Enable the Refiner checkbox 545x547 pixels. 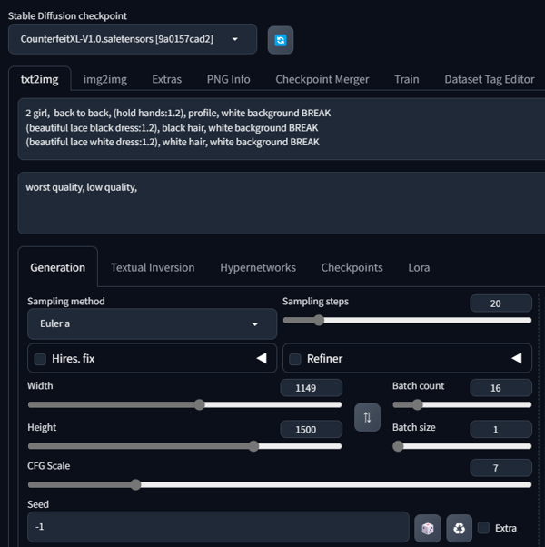coord(295,359)
